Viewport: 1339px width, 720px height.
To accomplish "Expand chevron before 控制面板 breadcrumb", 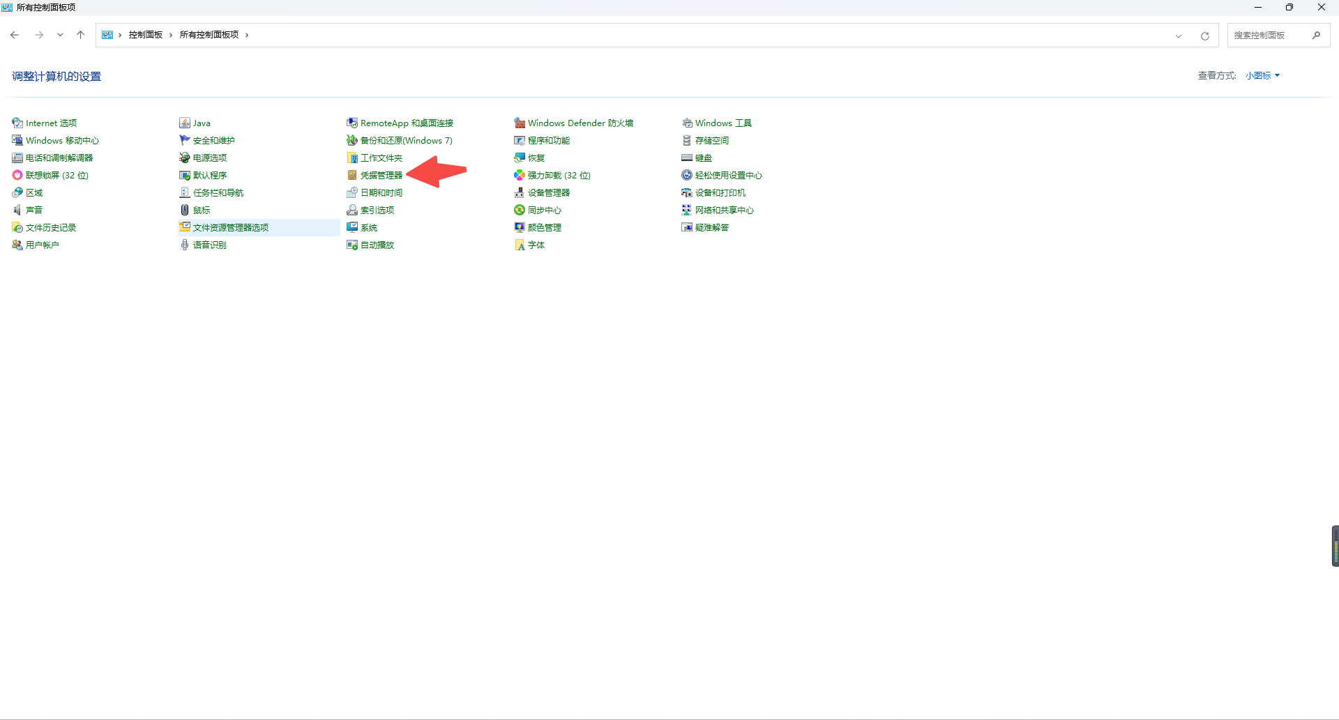I will (x=120, y=35).
